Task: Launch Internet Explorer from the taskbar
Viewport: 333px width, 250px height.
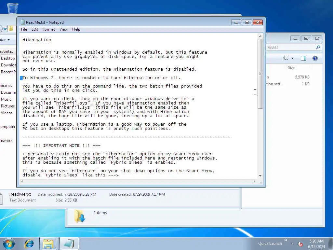Action: click(29, 243)
